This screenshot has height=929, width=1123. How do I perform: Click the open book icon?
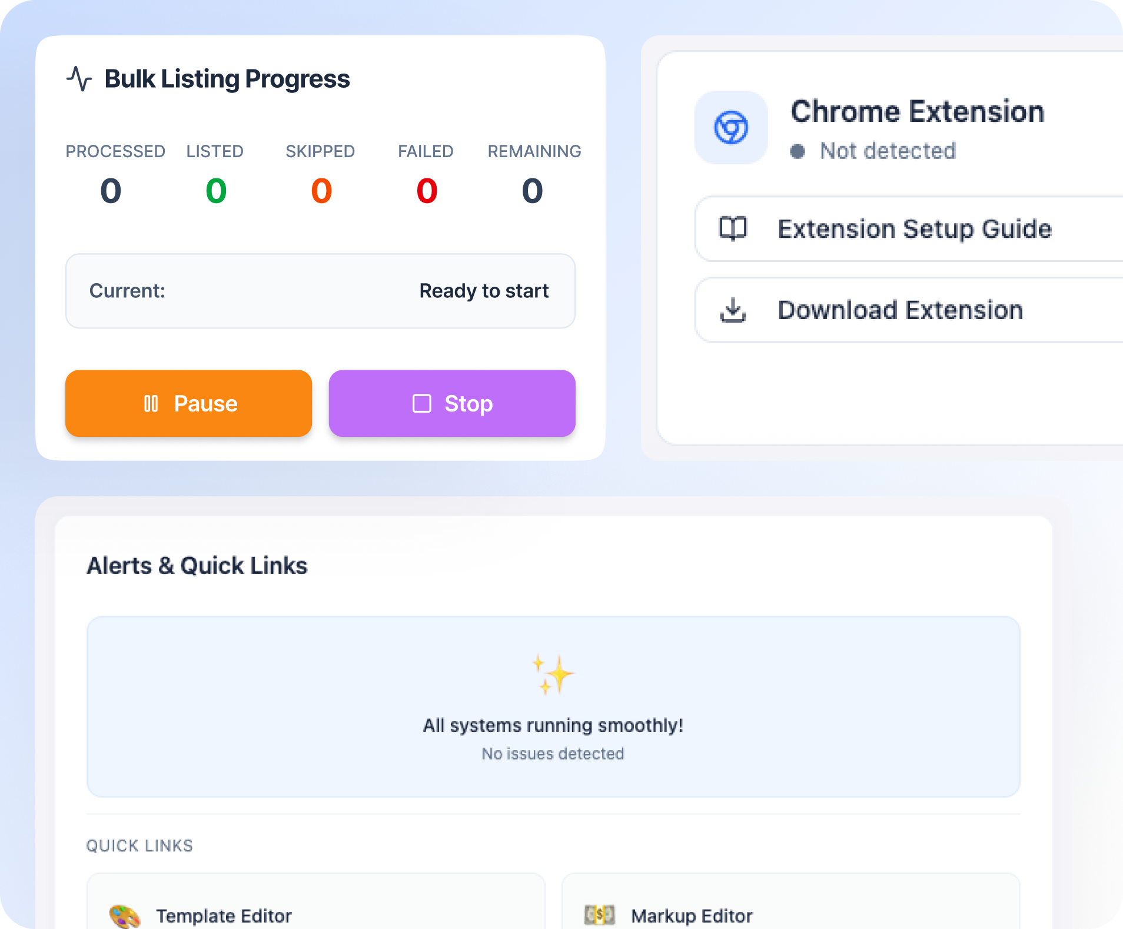click(x=733, y=228)
